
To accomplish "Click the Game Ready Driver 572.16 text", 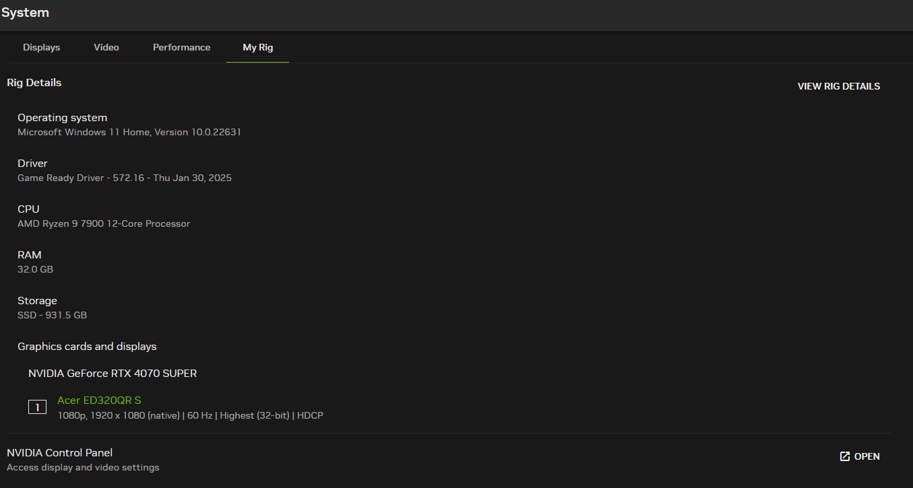I will click(125, 178).
